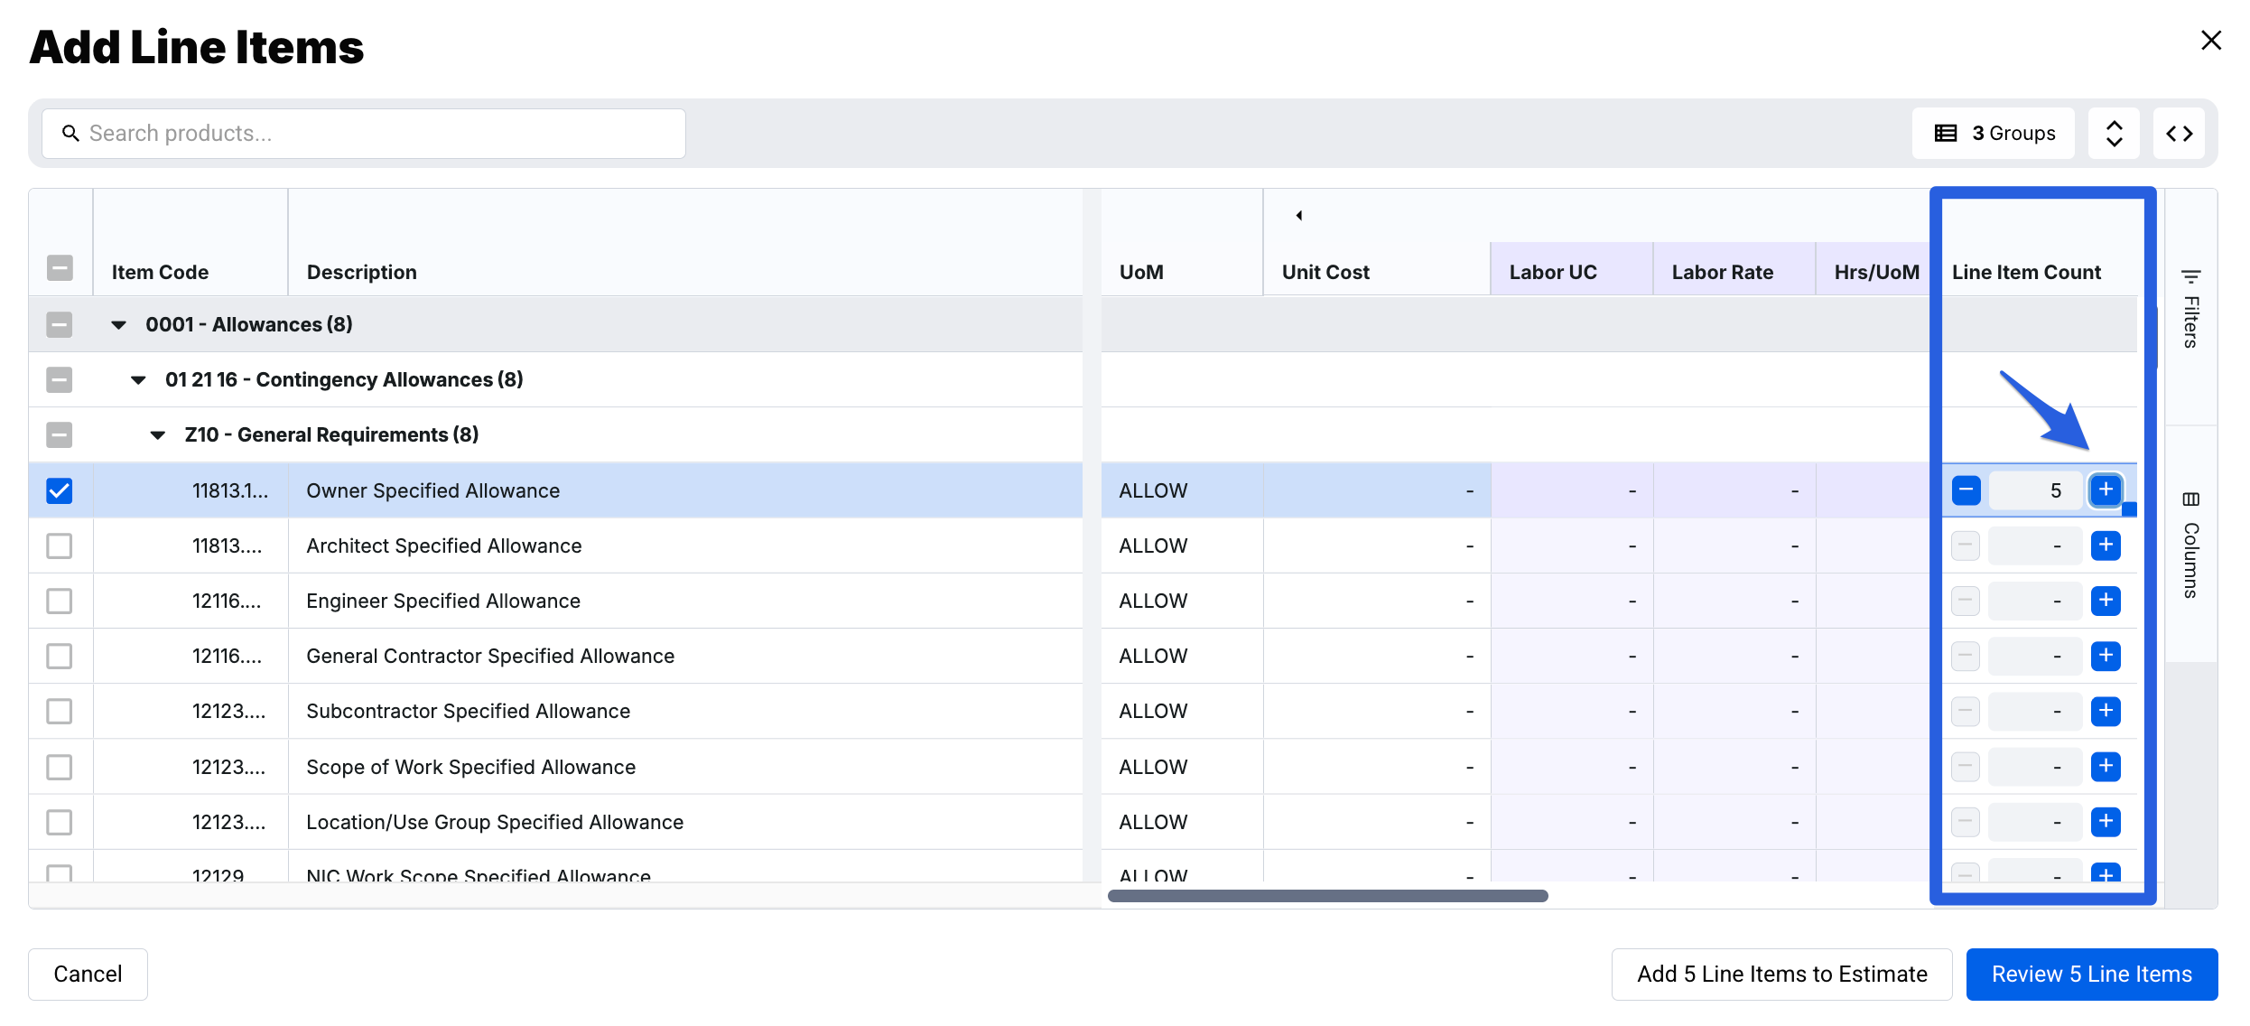Click Review 5 Line Items button
The image size is (2250, 1026).
(x=2091, y=974)
